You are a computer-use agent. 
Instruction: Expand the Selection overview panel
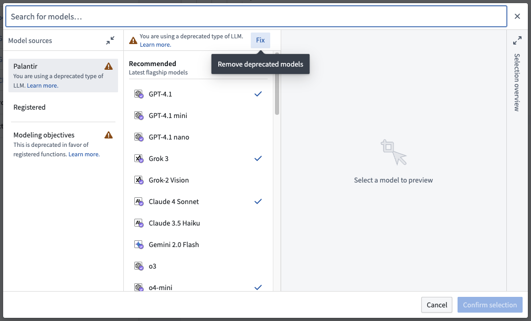(517, 40)
